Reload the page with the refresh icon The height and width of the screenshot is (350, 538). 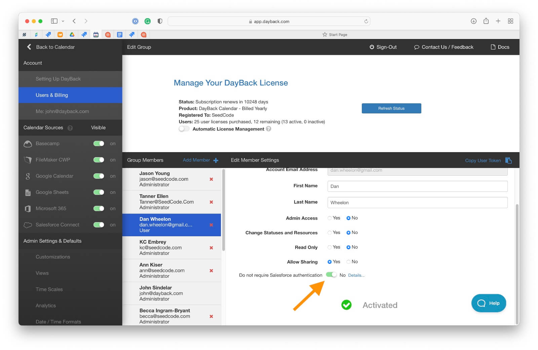(366, 21)
